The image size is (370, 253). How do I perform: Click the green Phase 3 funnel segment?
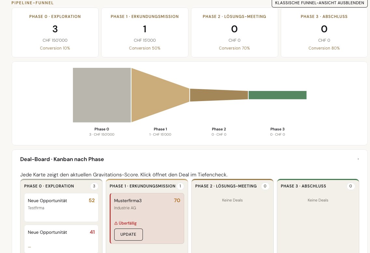[278, 95]
